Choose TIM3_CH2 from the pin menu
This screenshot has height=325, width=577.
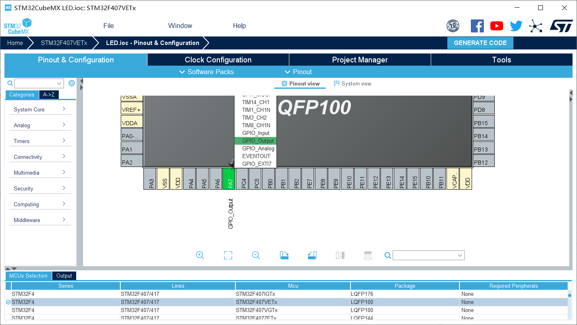[x=256, y=118]
